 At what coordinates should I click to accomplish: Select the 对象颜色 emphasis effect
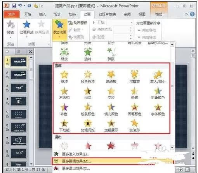pyautogui.click(x=158, y=93)
